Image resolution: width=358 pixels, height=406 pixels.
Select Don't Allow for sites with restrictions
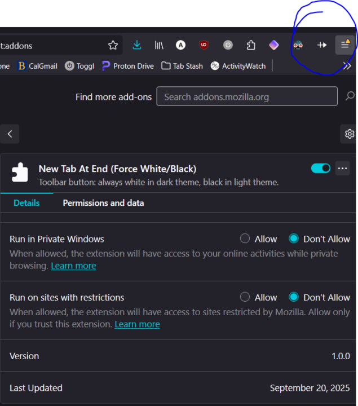(294, 297)
